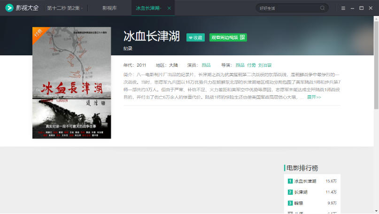379x214 pixels.
Task: Click the 影视大全 app logo icon
Action: [8, 8]
